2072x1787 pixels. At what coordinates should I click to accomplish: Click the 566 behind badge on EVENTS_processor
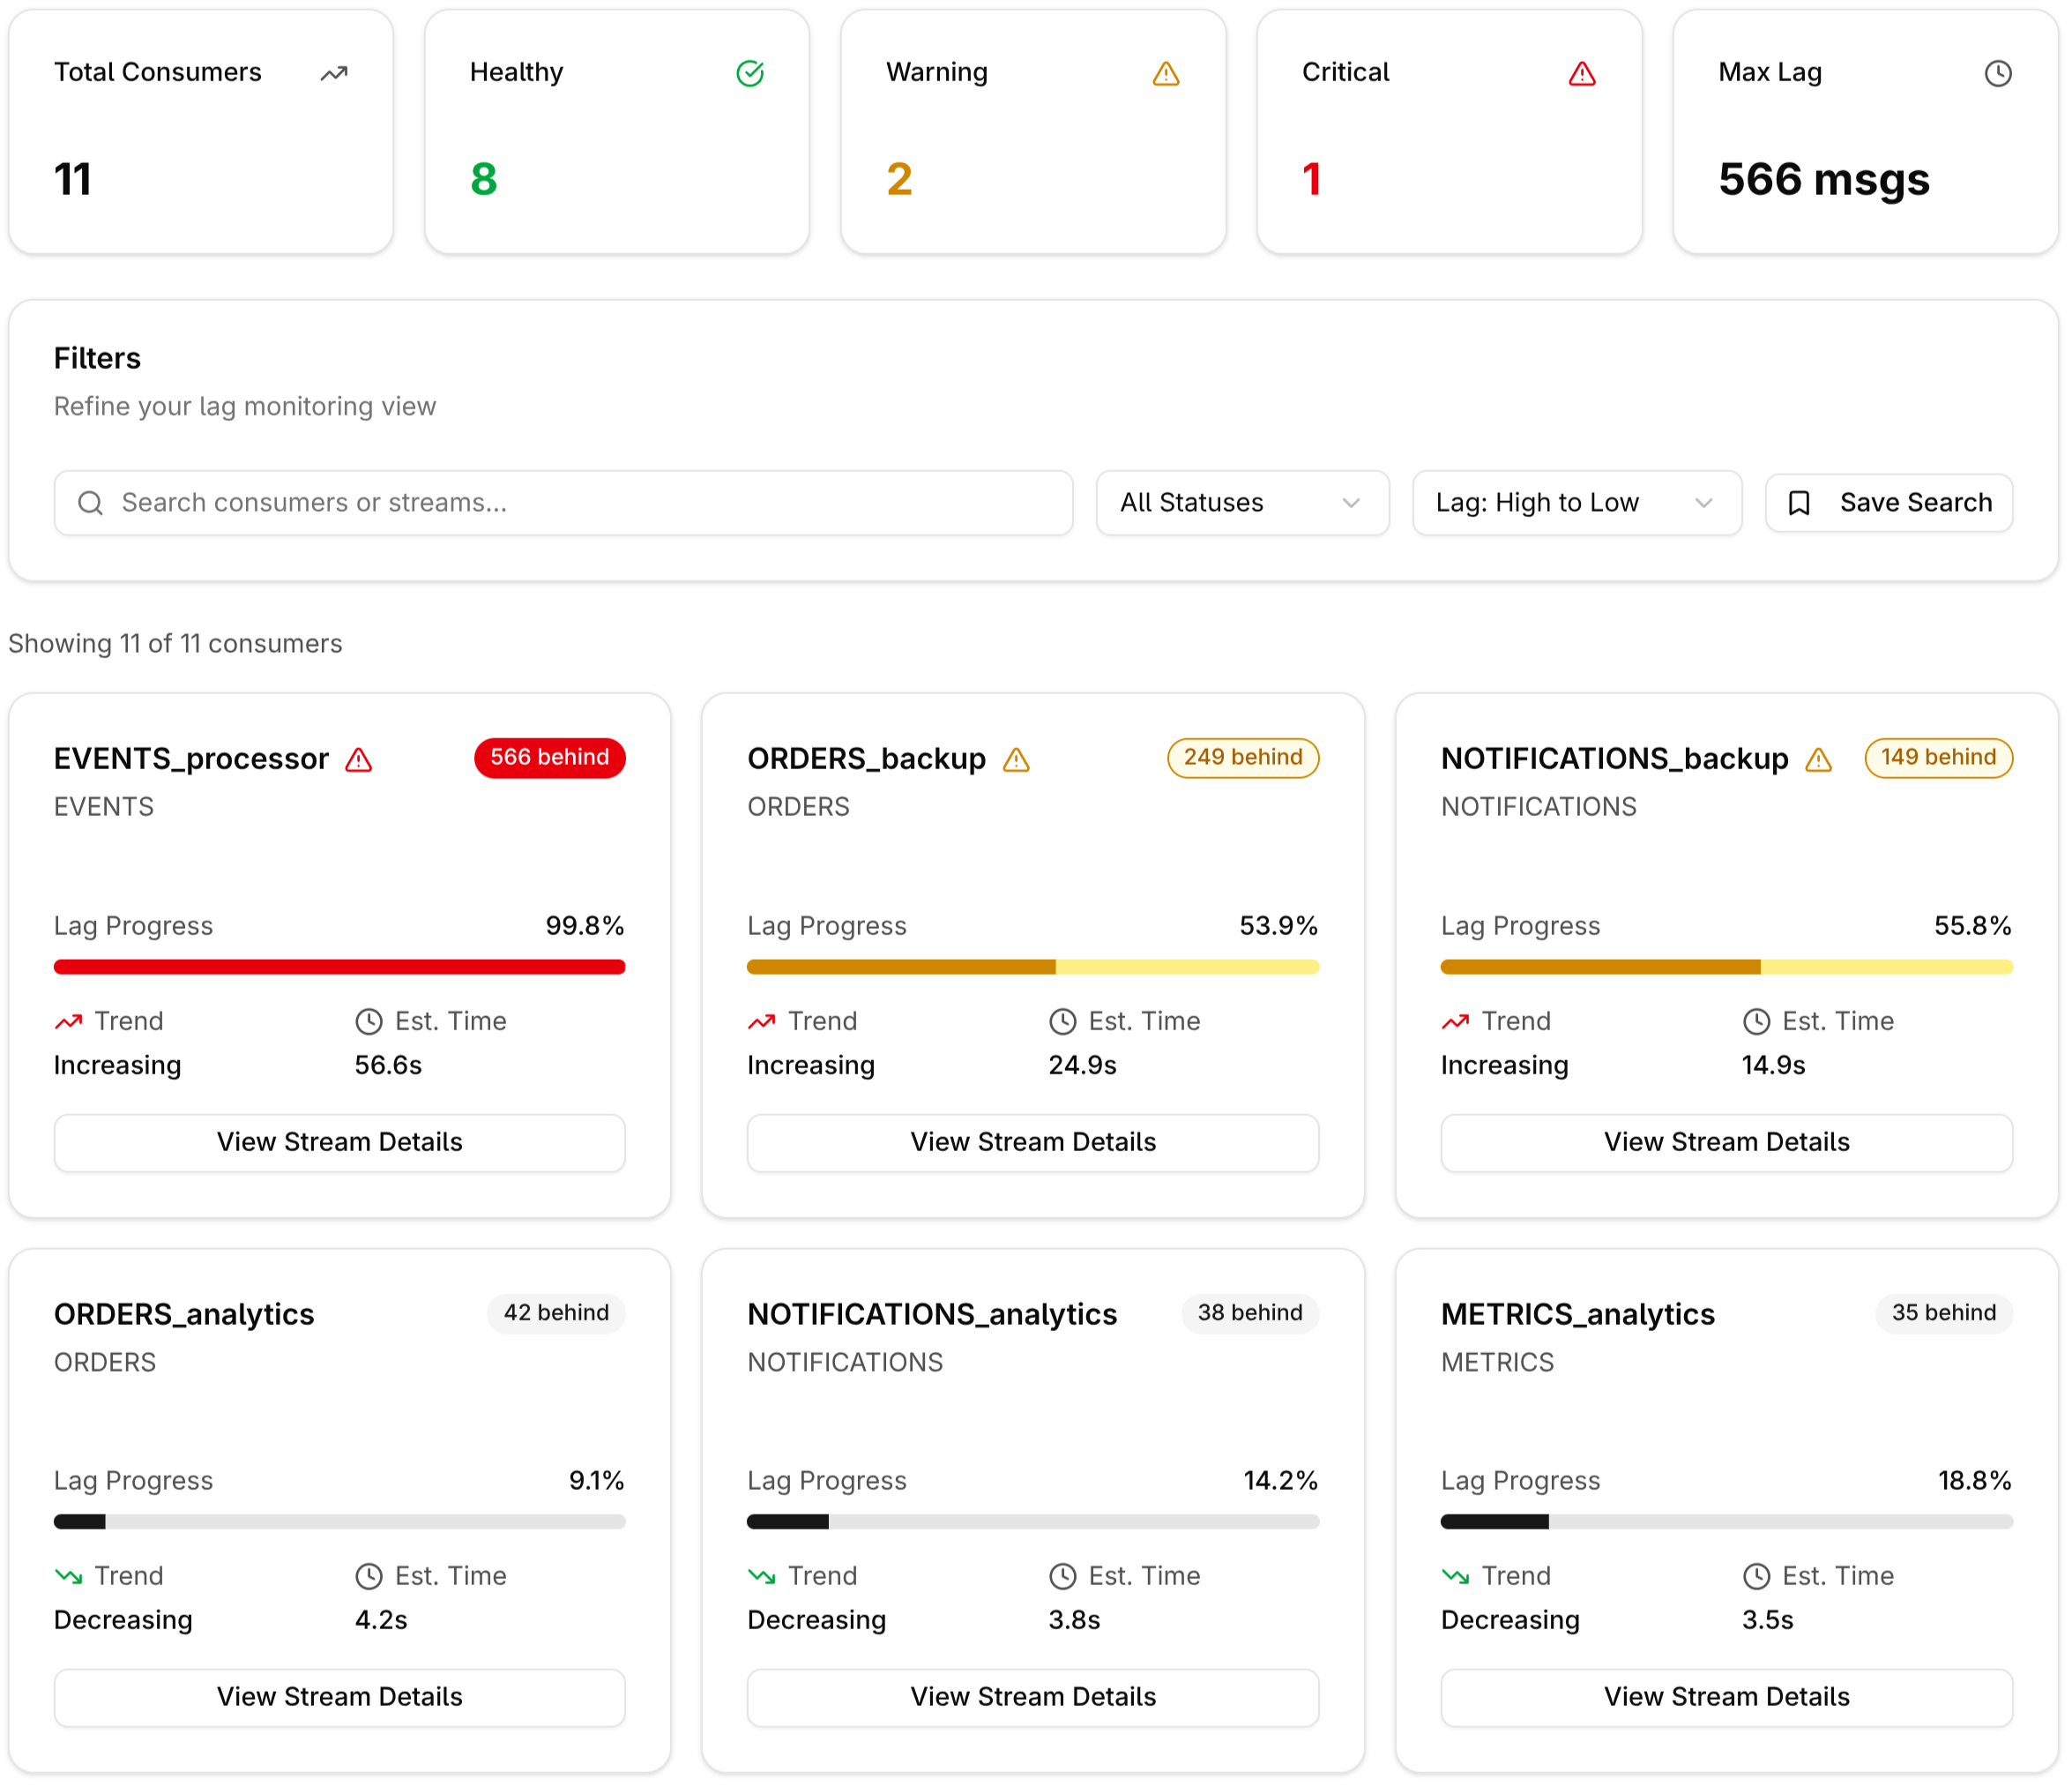[x=549, y=758]
